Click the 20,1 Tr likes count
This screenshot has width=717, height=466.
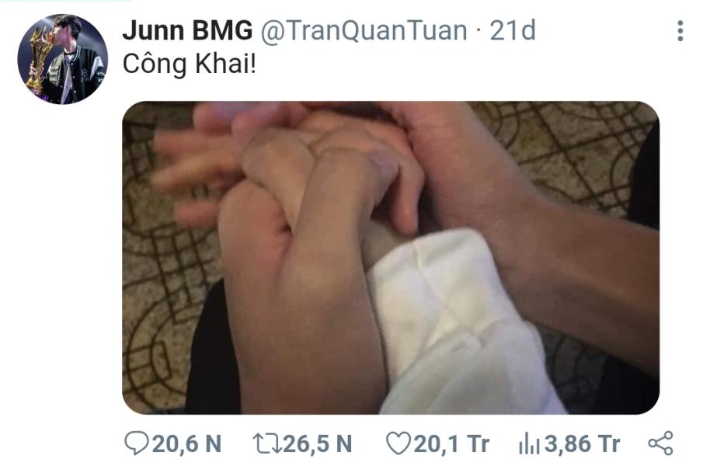click(x=451, y=444)
